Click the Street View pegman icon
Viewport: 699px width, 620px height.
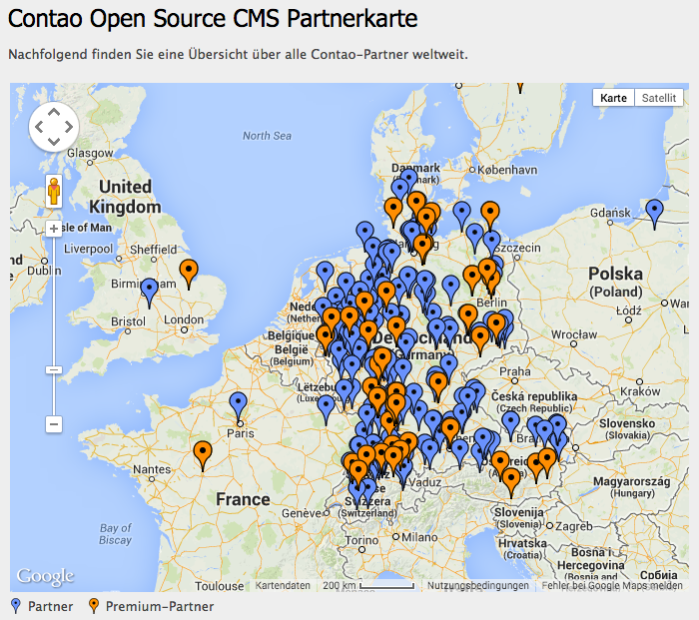click(x=54, y=192)
